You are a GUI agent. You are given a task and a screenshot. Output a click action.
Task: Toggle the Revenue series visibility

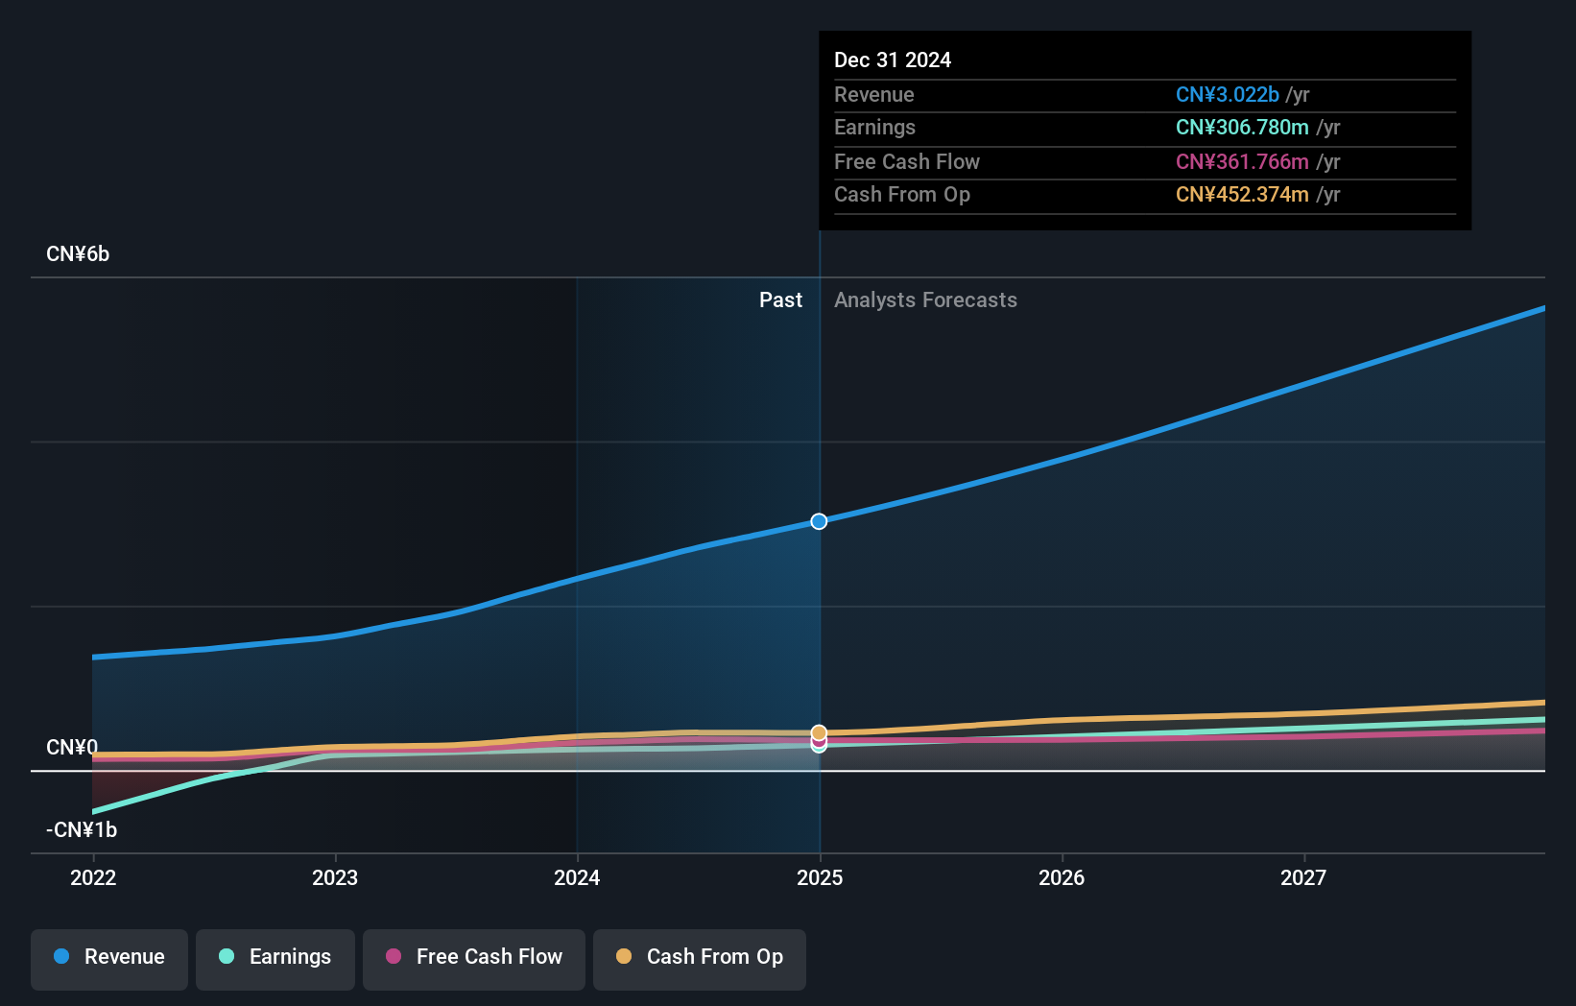click(x=108, y=959)
